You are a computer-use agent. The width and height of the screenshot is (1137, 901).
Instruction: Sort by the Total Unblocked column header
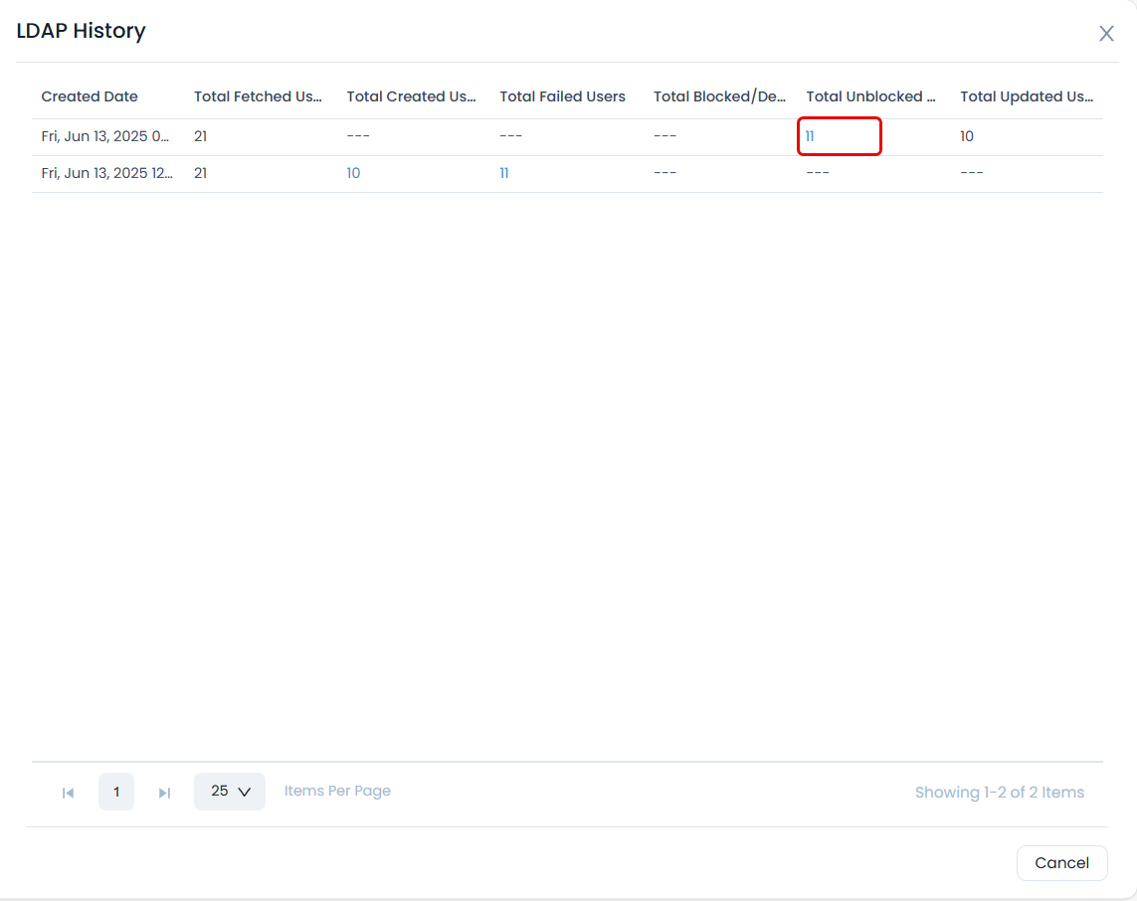click(x=870, y=96)
